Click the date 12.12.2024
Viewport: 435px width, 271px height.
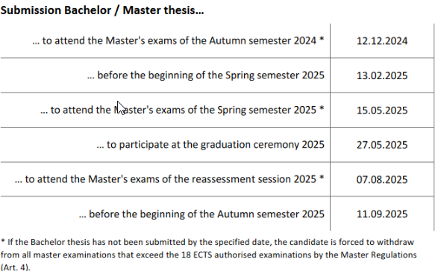pyautogui.click(x=382, y=41)
